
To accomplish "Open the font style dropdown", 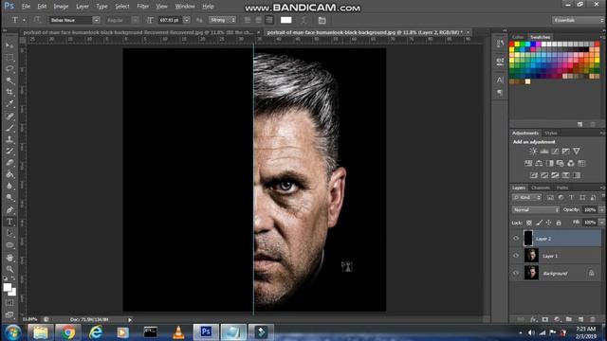I will [x=135, y=20].
